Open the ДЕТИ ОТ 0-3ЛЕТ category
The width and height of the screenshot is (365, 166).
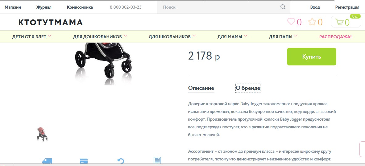tap(29, 37)
